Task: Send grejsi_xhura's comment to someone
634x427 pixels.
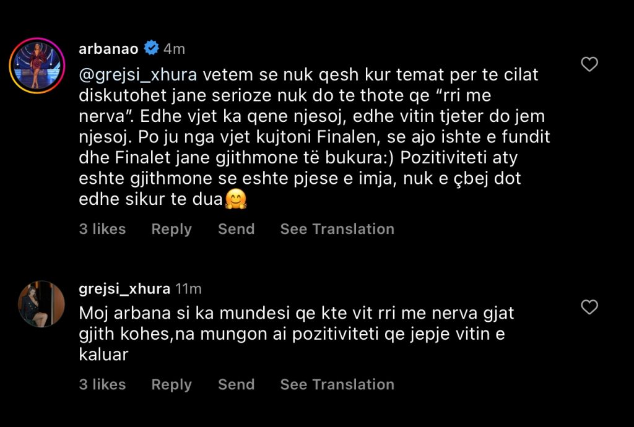Action: (236, 384)
